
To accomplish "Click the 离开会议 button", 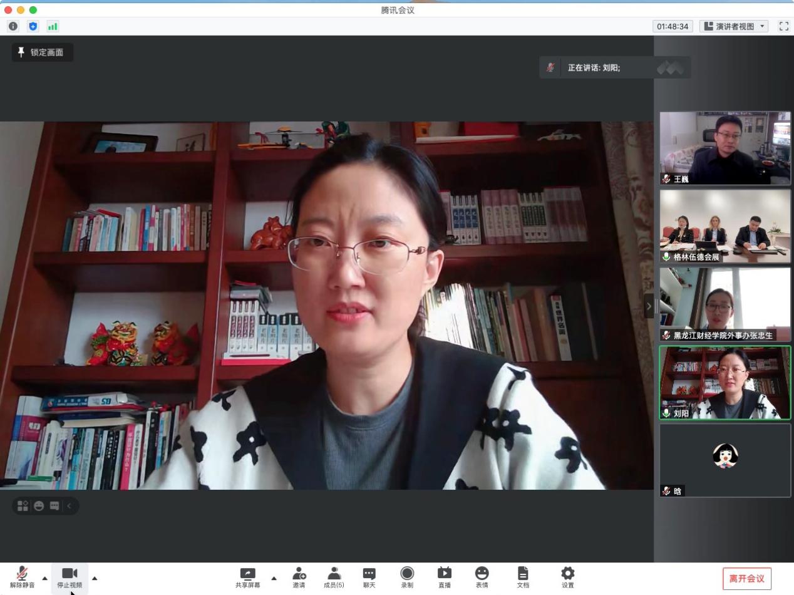I will coord(746,578).
